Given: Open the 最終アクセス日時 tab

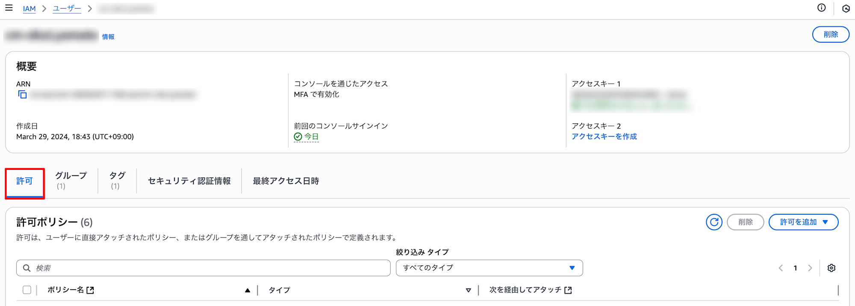Looking at the screenshot, I should tap(286, 181).
